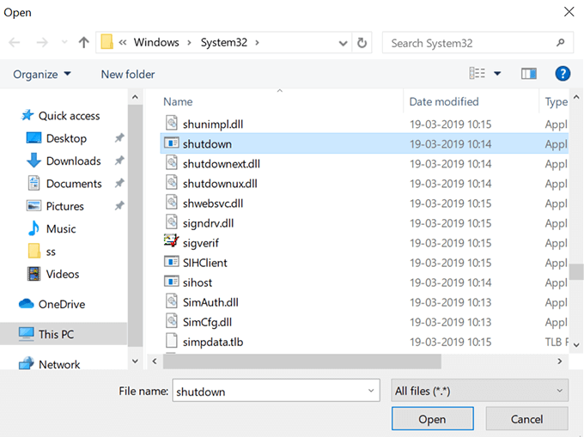Click the SimCfg.dll file icon
This screenshot has height=437, width=584.
(x=171, y=320)
